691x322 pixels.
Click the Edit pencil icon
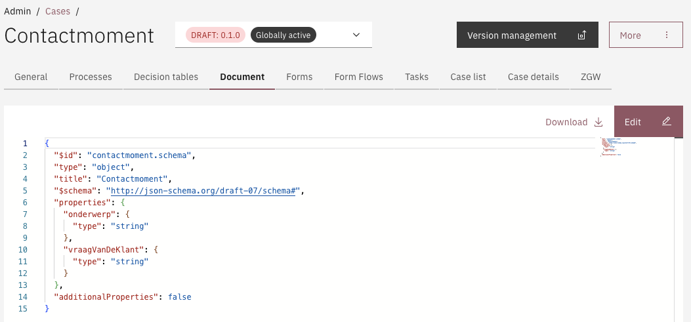tap(666, 122)
